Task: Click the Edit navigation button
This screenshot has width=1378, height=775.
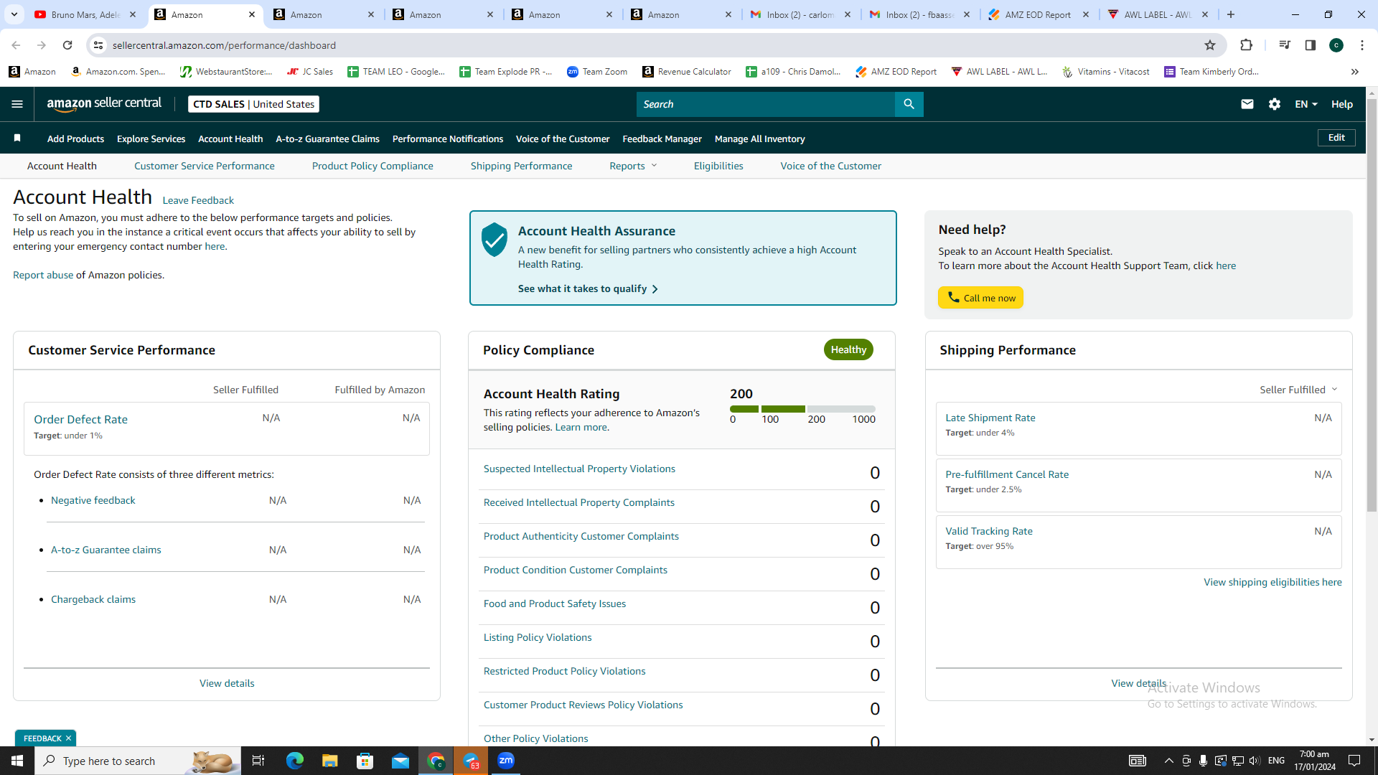Action: [1336, 138]
